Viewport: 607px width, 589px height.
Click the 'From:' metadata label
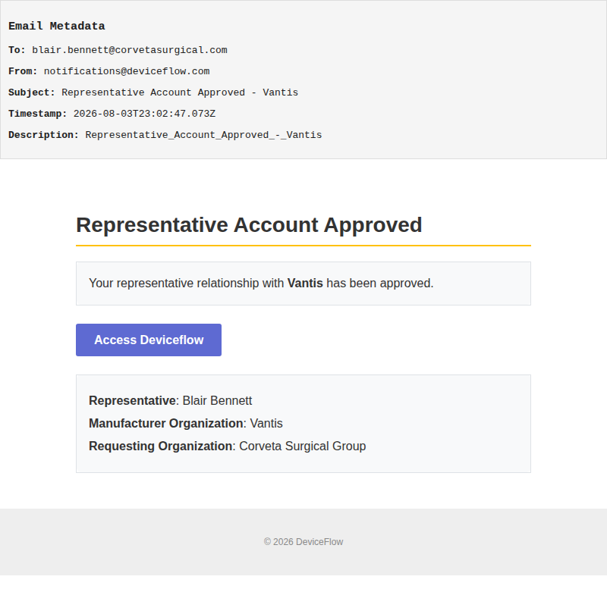pos(23,71)
